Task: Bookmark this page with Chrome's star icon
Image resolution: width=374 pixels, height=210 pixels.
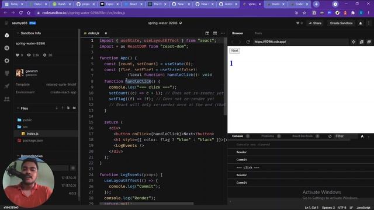Action: pyautogui.click(x=304, y=13)
